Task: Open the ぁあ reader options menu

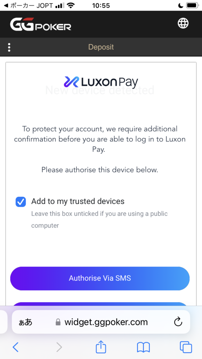Action: click(x=25, y=323)
